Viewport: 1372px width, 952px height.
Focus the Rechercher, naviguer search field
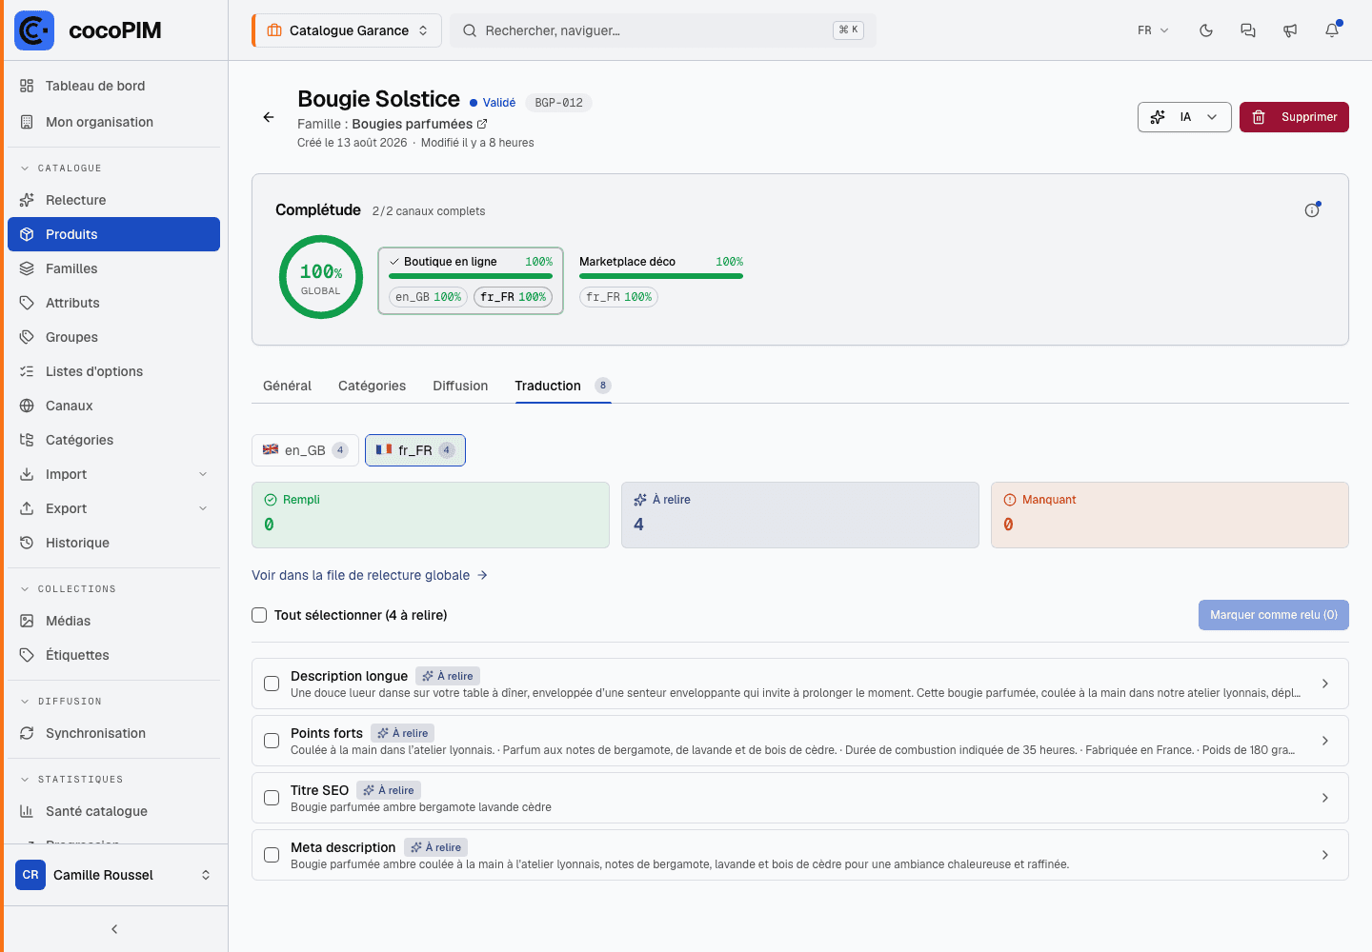click(x=663, y=30)
